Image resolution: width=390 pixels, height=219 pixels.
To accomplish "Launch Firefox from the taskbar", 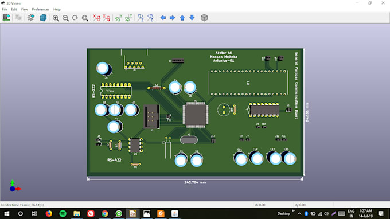I will tap(49, 213).
